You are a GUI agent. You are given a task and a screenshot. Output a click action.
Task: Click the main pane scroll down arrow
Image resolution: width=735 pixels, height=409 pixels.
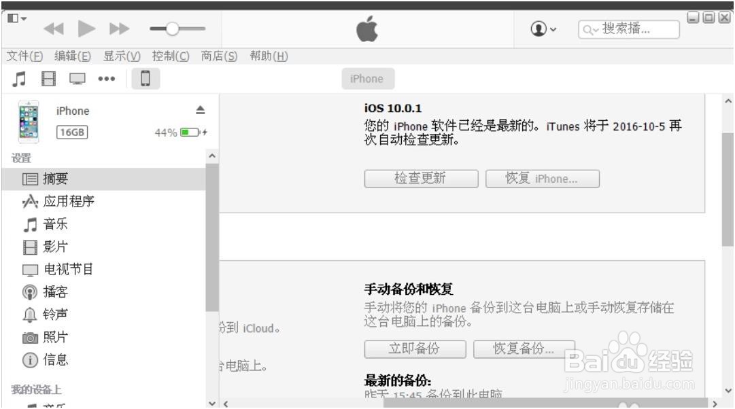[728, 391]
